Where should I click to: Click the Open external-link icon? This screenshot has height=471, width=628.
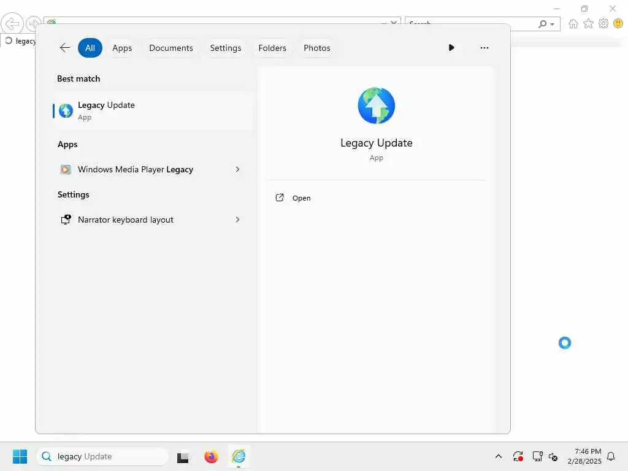point(280,197)
